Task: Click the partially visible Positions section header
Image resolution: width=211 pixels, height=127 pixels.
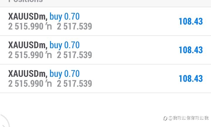Action: 25,1
